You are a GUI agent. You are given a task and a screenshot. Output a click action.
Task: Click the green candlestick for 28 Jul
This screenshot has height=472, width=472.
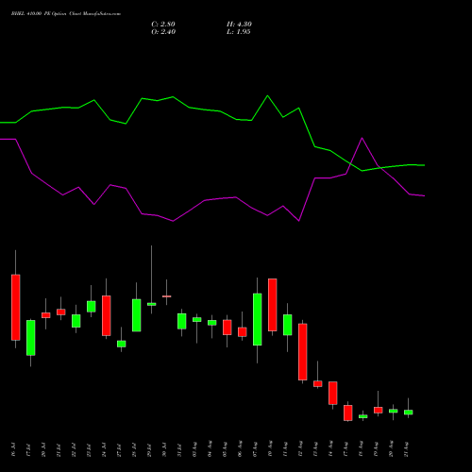(x=137, y=315)
